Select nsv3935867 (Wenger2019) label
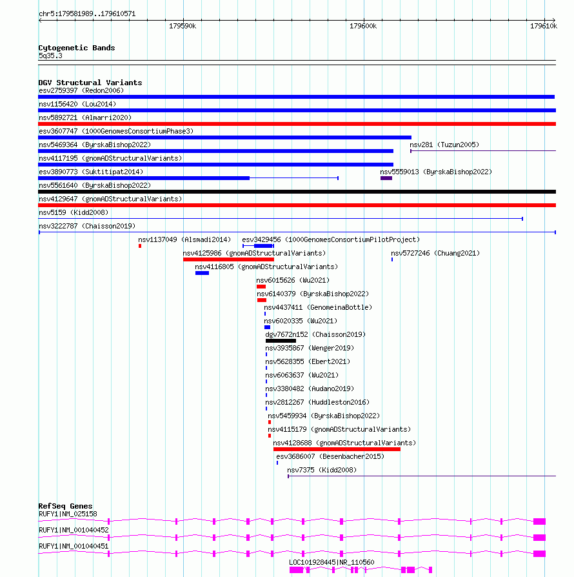 310,349
